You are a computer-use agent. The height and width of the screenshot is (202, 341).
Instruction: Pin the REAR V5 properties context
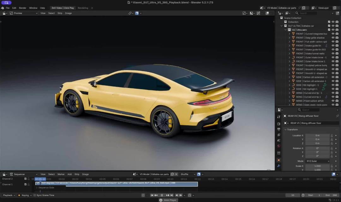337,116
